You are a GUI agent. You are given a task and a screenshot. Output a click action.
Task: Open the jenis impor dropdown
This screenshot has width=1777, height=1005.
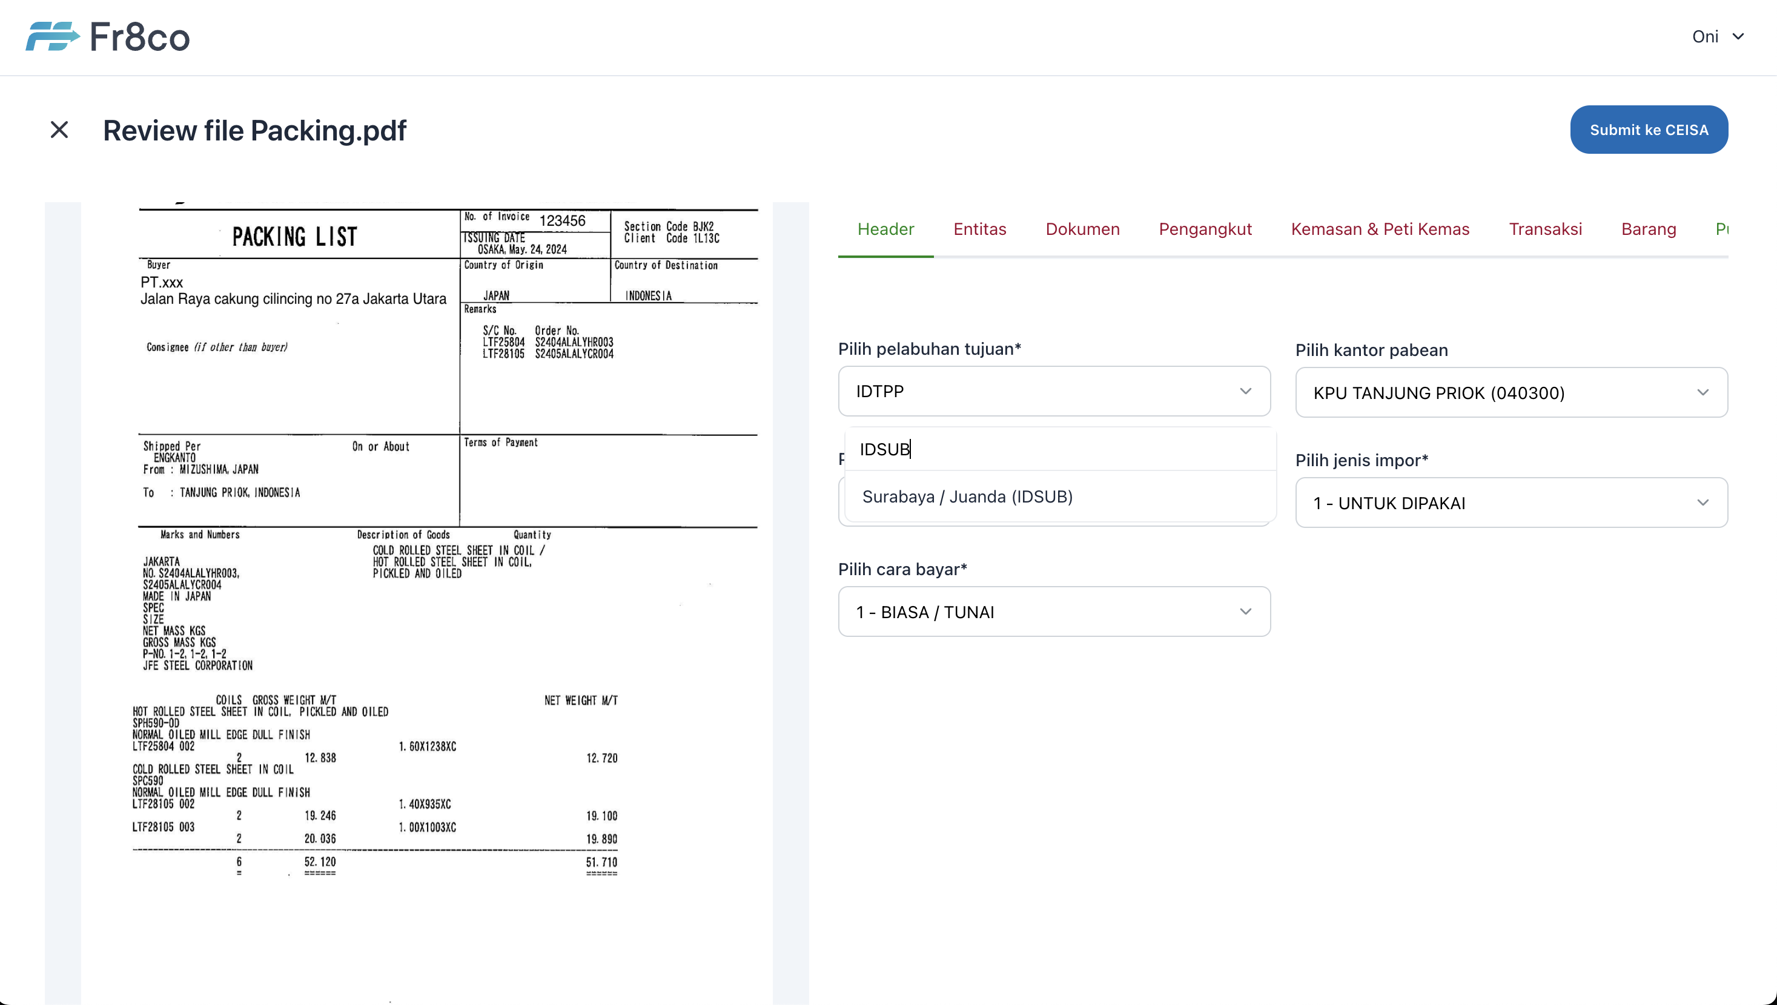pos(1511,503)
